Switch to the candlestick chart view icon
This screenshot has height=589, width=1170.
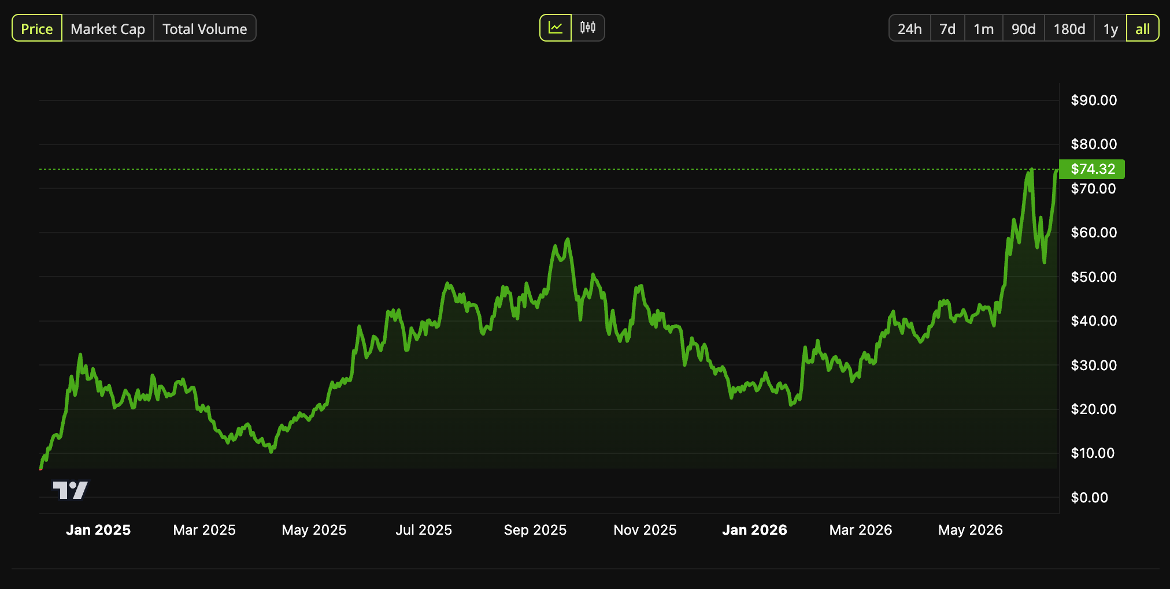point(588,28)
